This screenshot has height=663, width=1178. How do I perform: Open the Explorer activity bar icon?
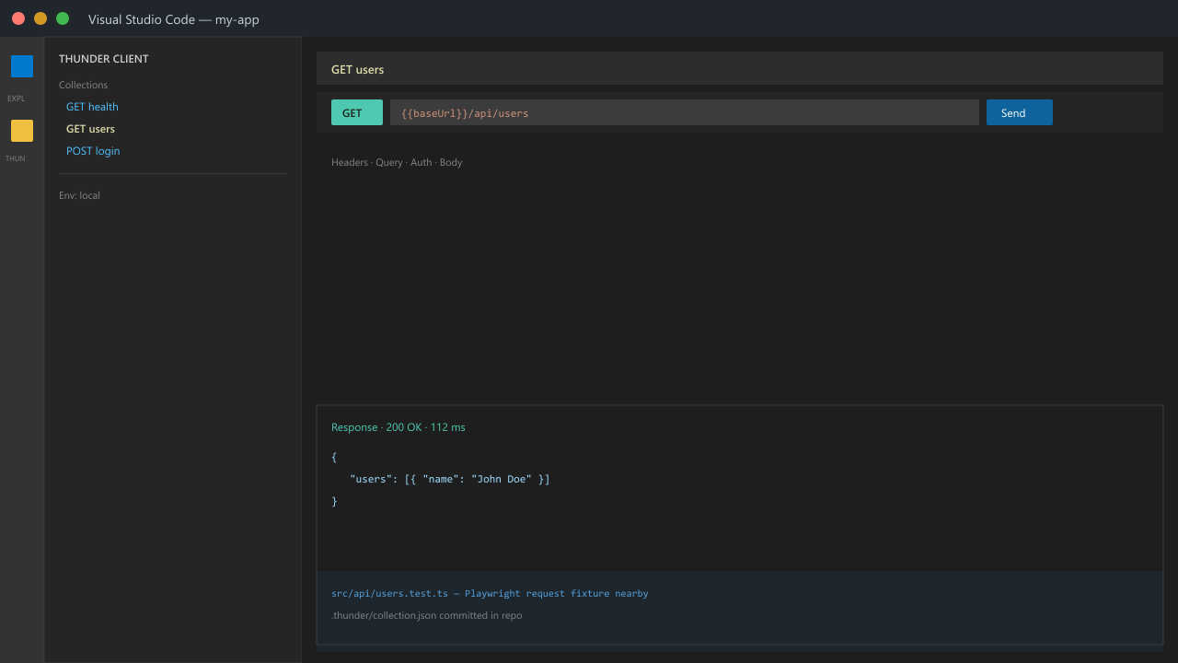[x=22, y=66]
